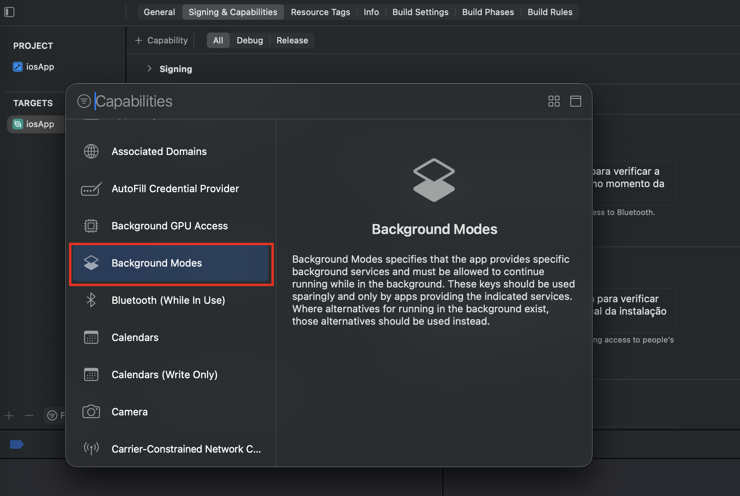Open the Signing & Capabilities tab
Screen dimensions: 740x496
[x=233, y=12]
